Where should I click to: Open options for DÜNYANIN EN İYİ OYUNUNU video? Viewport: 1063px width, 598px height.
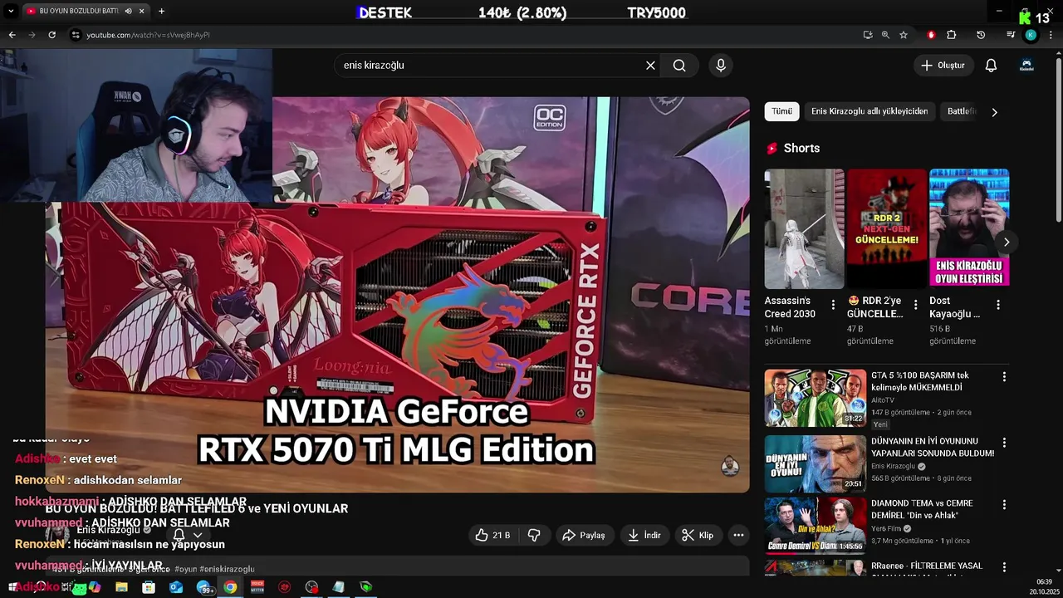1004,443
